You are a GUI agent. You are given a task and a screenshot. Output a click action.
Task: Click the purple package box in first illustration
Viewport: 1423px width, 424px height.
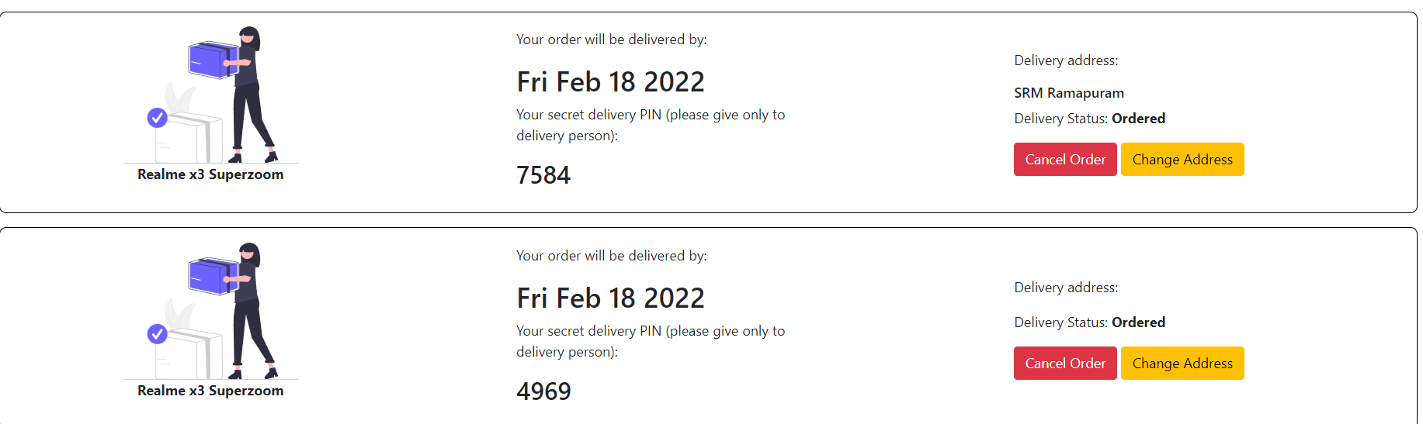coord(213,60)
